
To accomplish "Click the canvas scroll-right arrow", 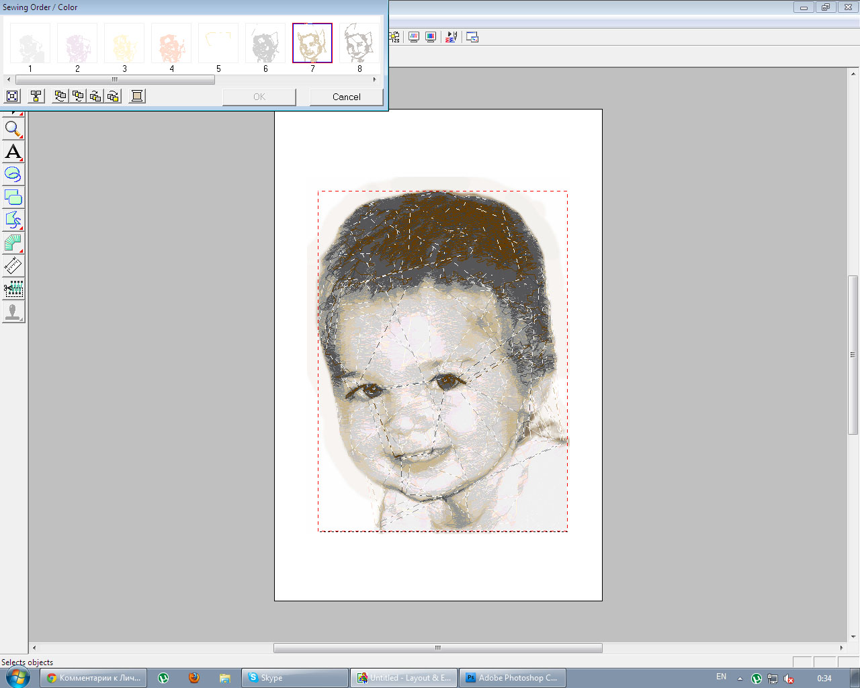I will click(842, 648).
